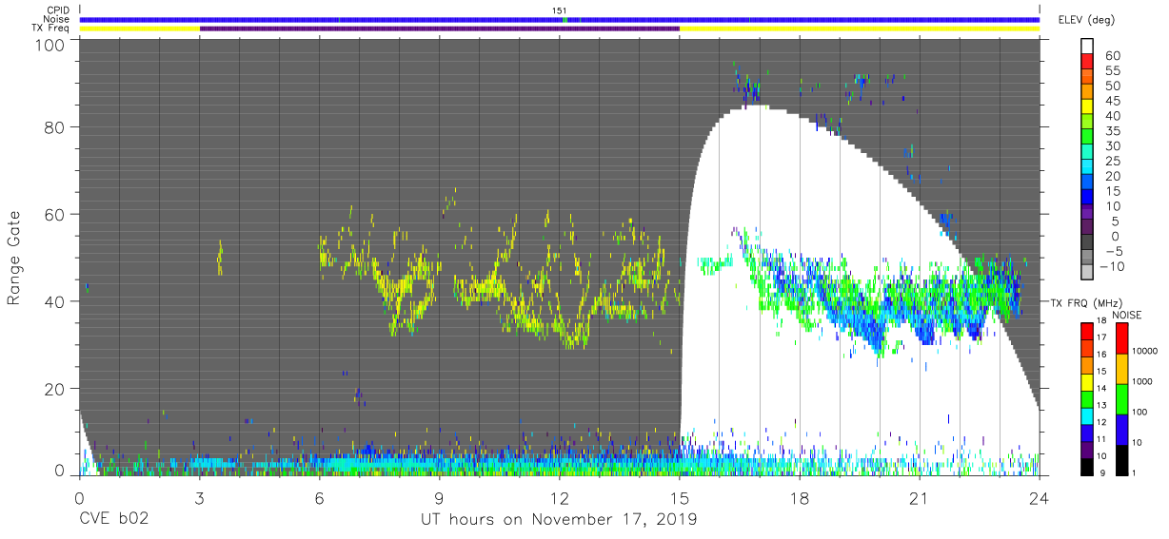Click the '50' label on ELEV colorbar
Image resolution: width=1169 pixels, height=539 pixels.
coord(1112,86)
